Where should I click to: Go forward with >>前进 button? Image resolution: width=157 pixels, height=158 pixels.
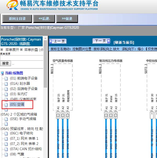[67, 19]
